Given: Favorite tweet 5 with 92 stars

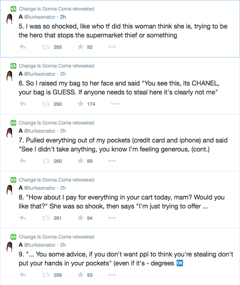Looking at the screenshot, I should (81, 47).
